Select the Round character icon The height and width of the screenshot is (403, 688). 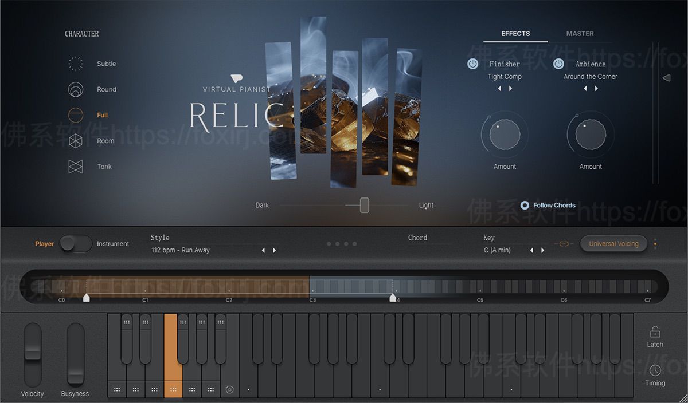coord(75,89)
